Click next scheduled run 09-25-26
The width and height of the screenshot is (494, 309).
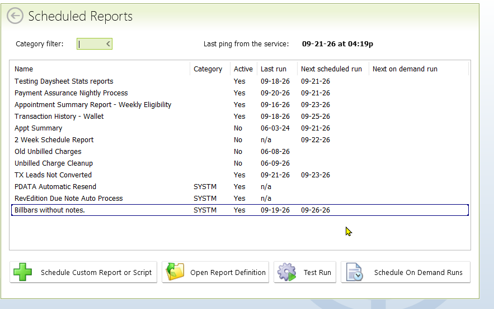point(316,116)
